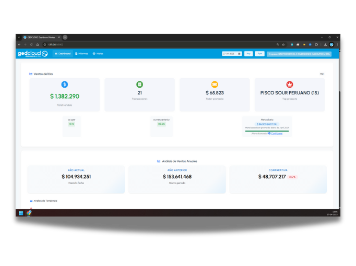Click the yellow Ticket promedio icon
This screenshot has height=266, width=356.
pos(215,84)
